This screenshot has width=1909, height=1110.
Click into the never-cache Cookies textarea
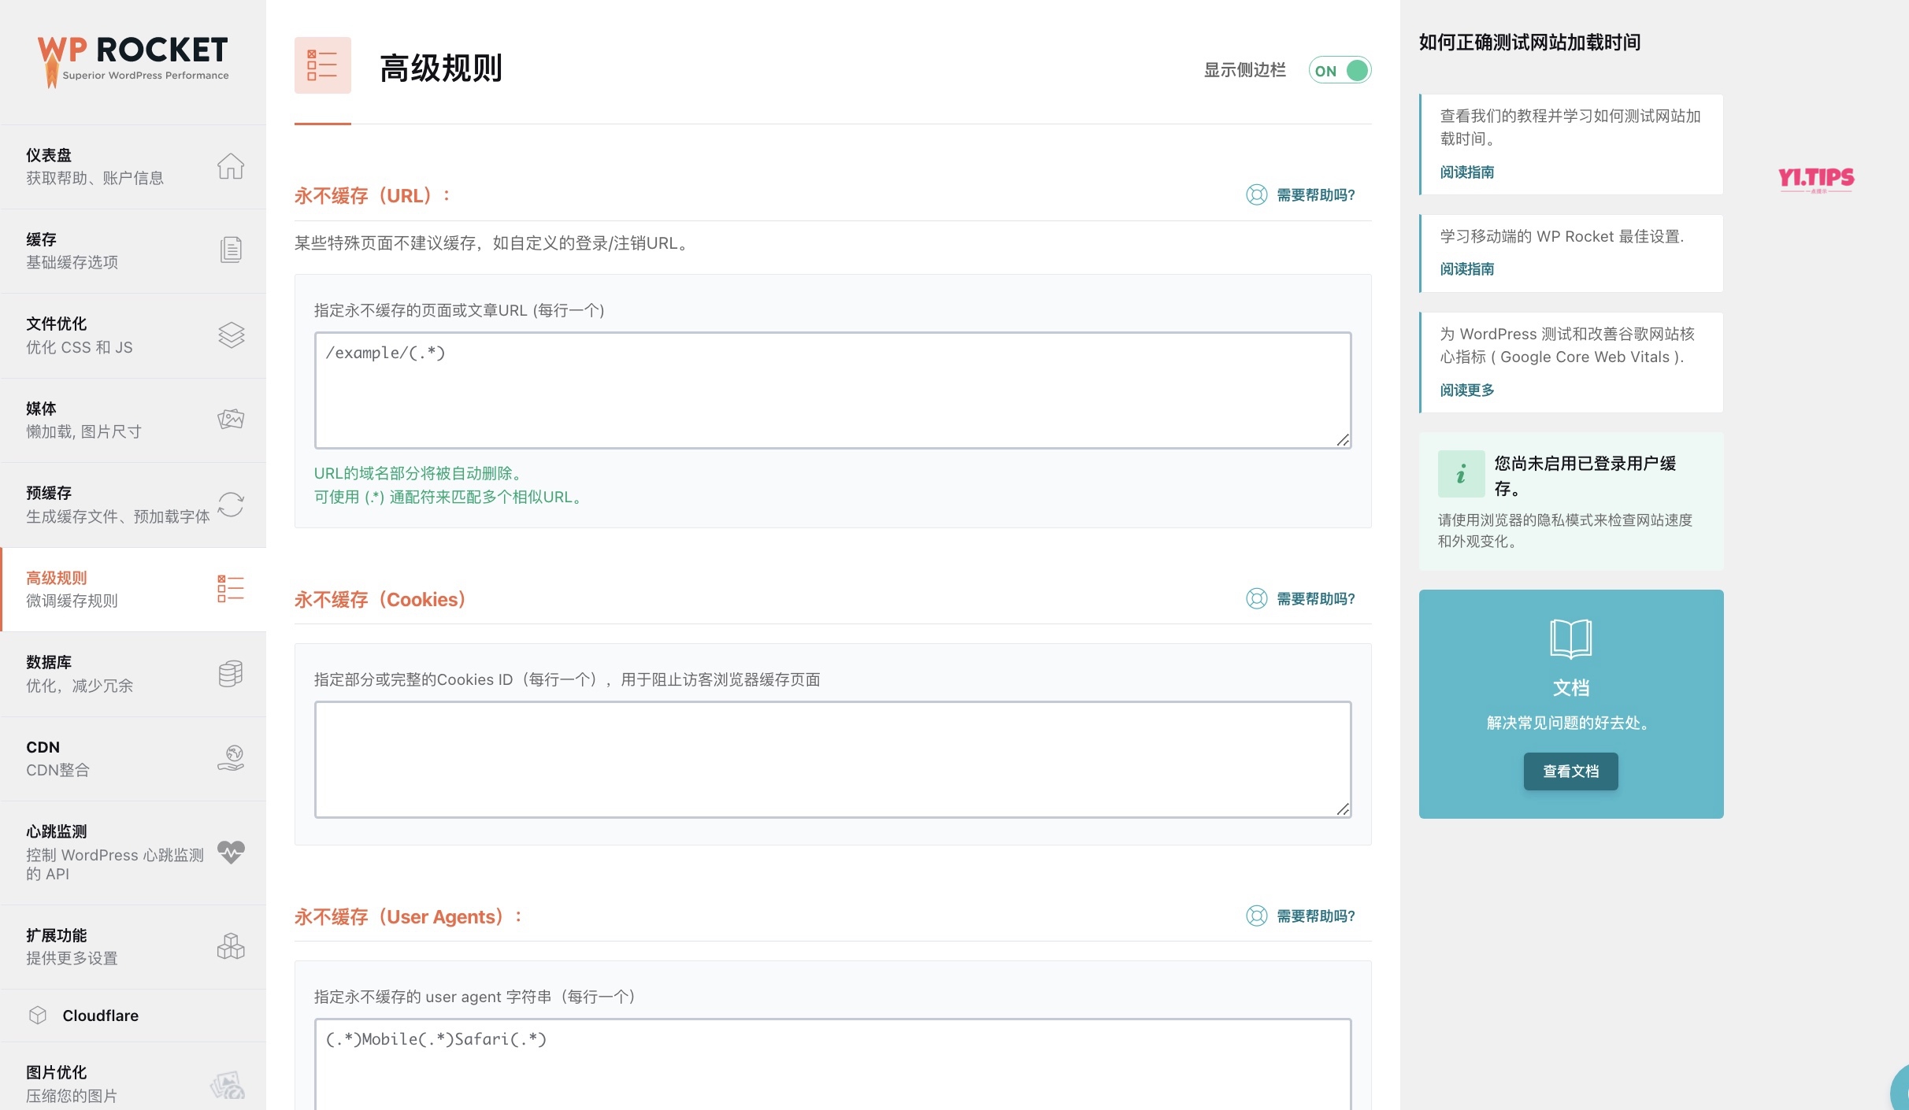[833, 760]
